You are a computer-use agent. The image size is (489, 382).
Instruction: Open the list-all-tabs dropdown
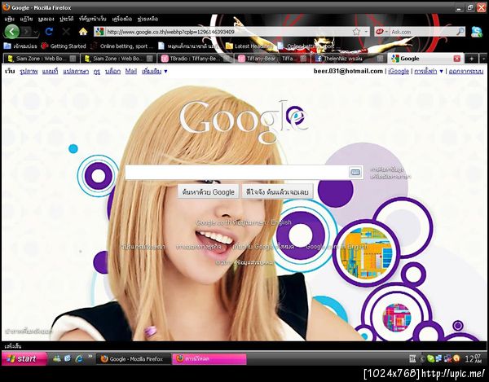483,59
